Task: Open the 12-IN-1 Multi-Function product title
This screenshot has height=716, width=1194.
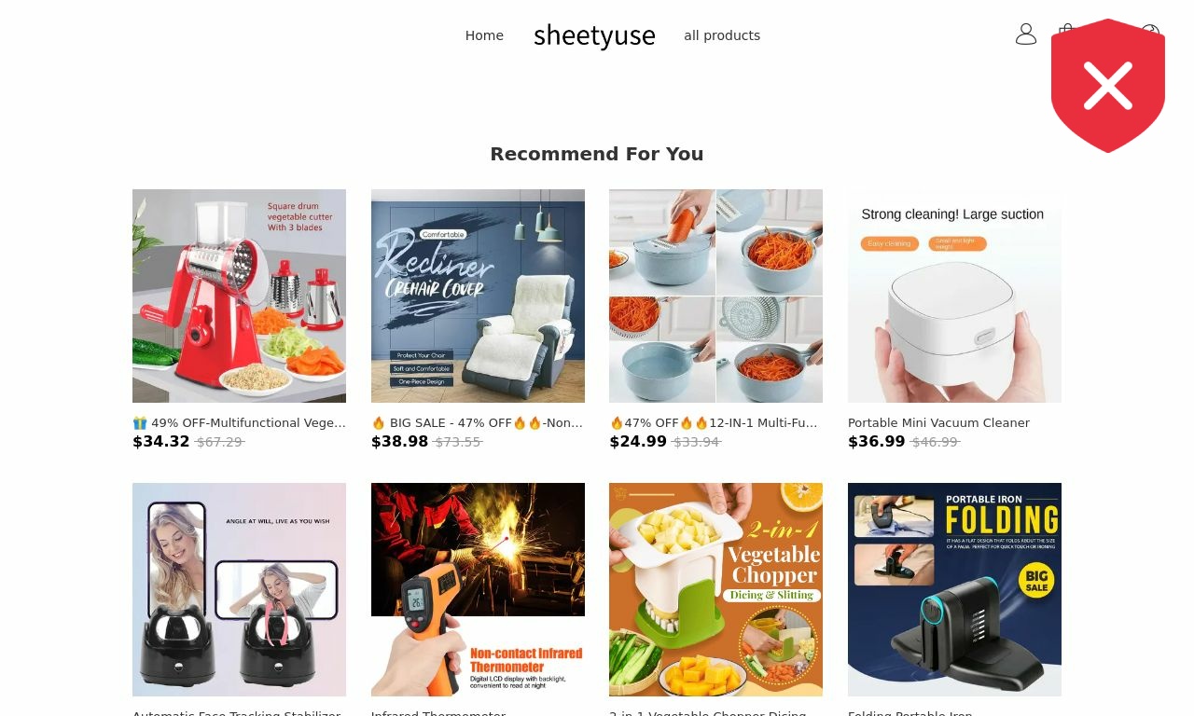Action: coord(715,422)
